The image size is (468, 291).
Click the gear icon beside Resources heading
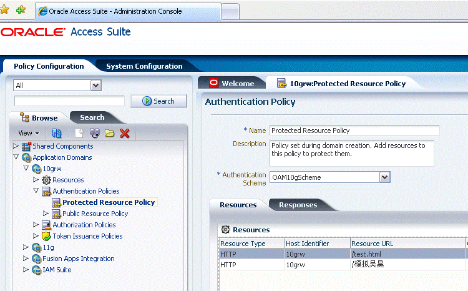point(225,229)
